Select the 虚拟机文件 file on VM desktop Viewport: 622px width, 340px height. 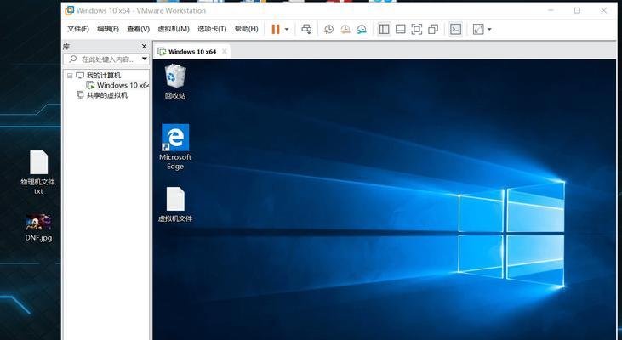(x=175, y=205)
